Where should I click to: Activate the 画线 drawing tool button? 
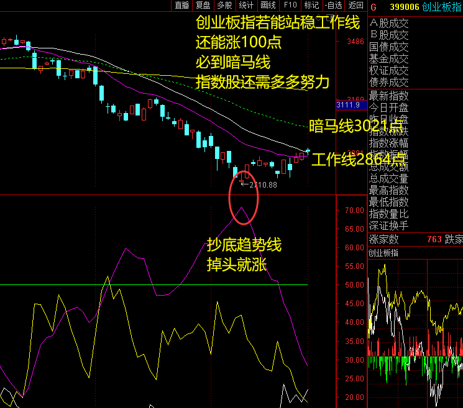tap(268, 6)
